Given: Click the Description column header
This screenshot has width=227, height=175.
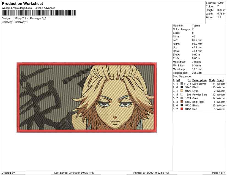Looking at the screenshot, I should point(199,80).
